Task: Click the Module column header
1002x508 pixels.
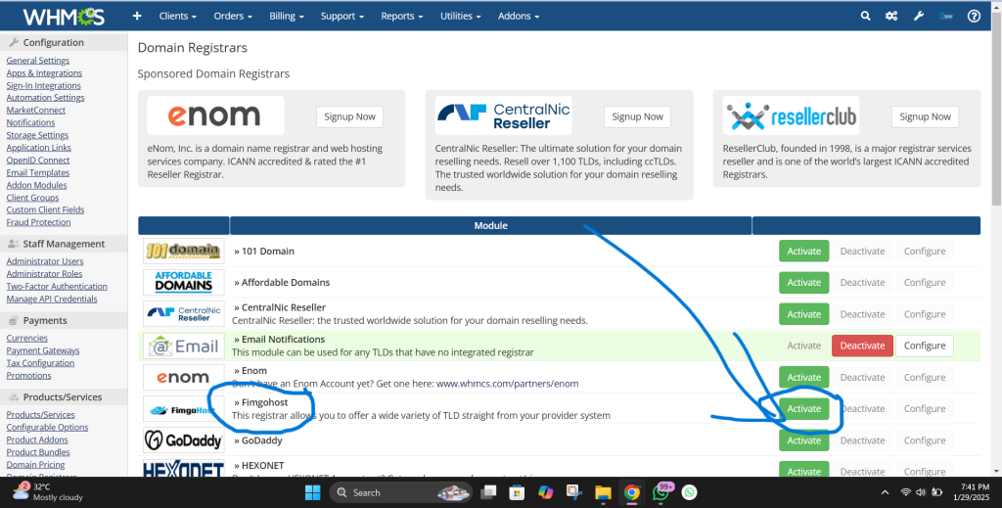Action: click(491, 225)
